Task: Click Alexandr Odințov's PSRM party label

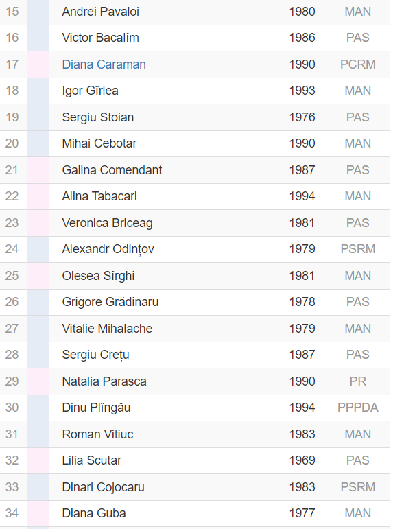Action: (x=358, y=249)
